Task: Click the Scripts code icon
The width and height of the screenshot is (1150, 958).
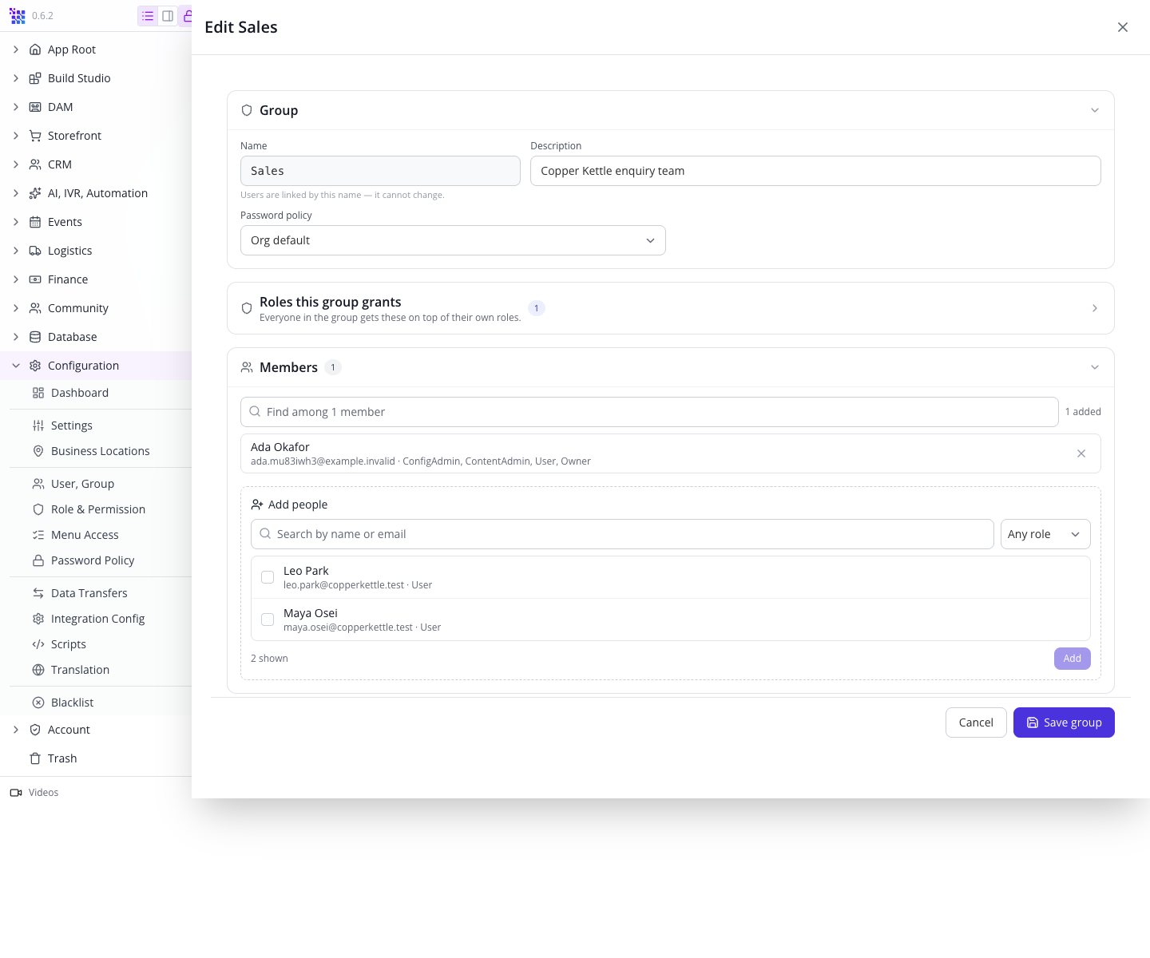Action: [x=38, y=644]
